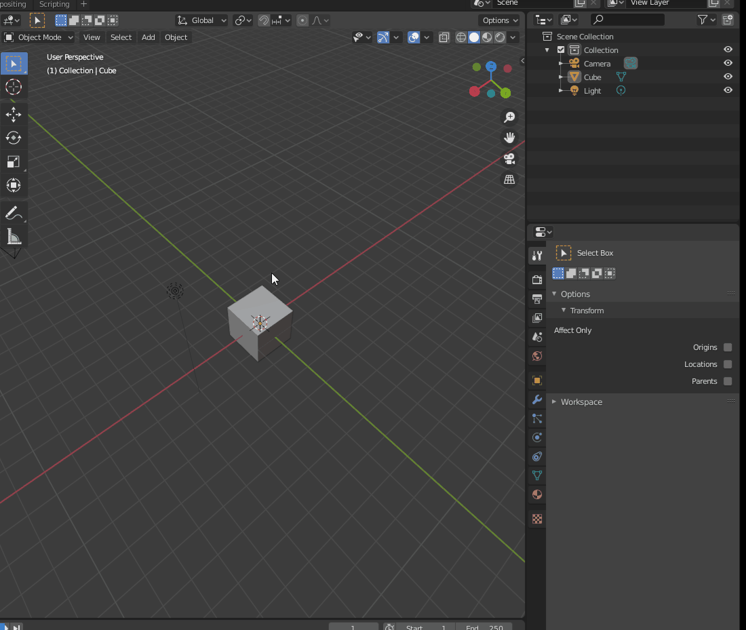Open the shading options dropdown arrow
The width and height of the screenshot is (746, 630).
pos(513,37)
